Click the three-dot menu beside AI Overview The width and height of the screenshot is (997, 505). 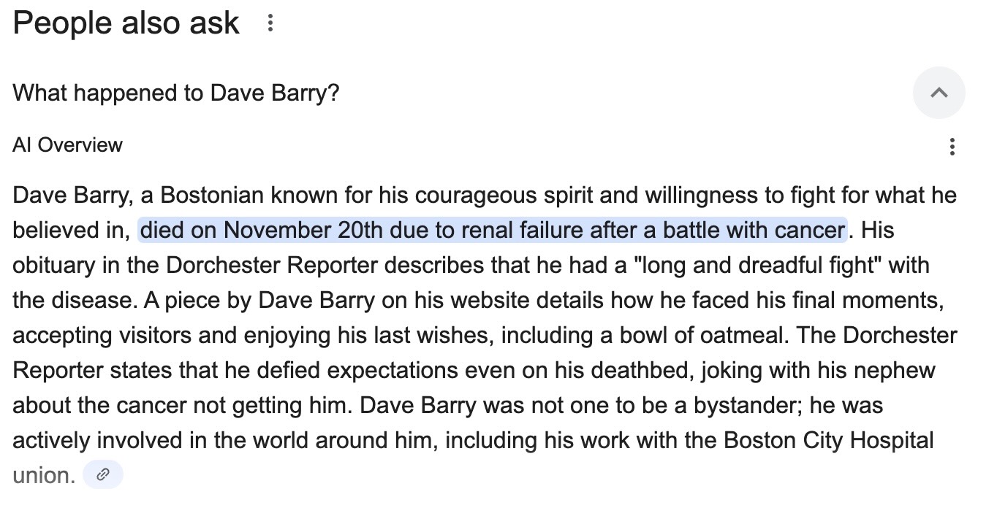coord(952,147)
